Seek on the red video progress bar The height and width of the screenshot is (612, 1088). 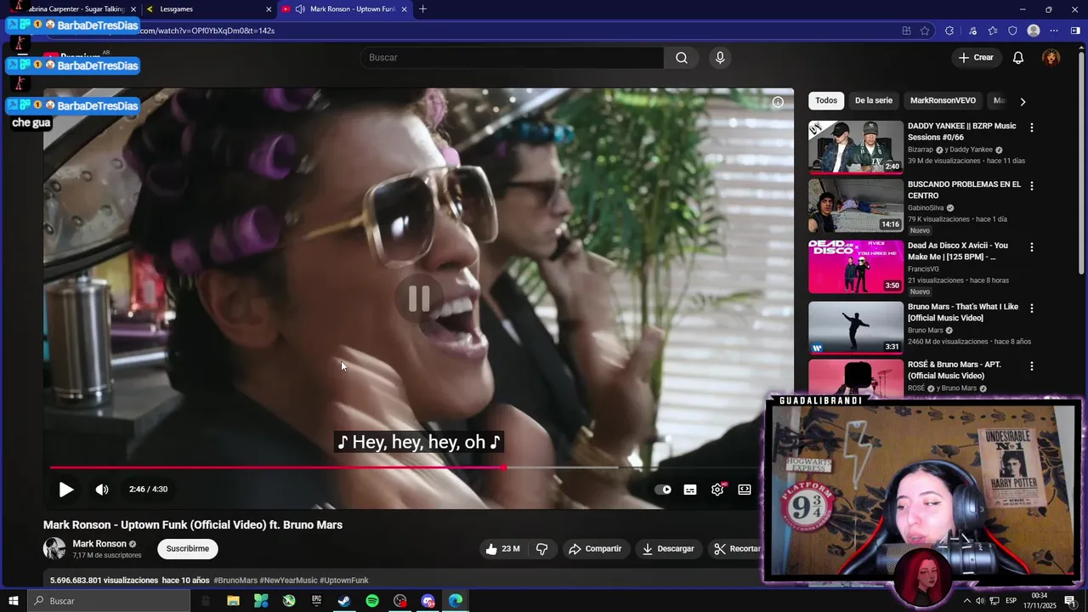click(277, 467)
